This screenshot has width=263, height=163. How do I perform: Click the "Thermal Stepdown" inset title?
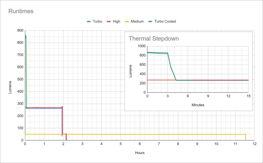(154, 39)
